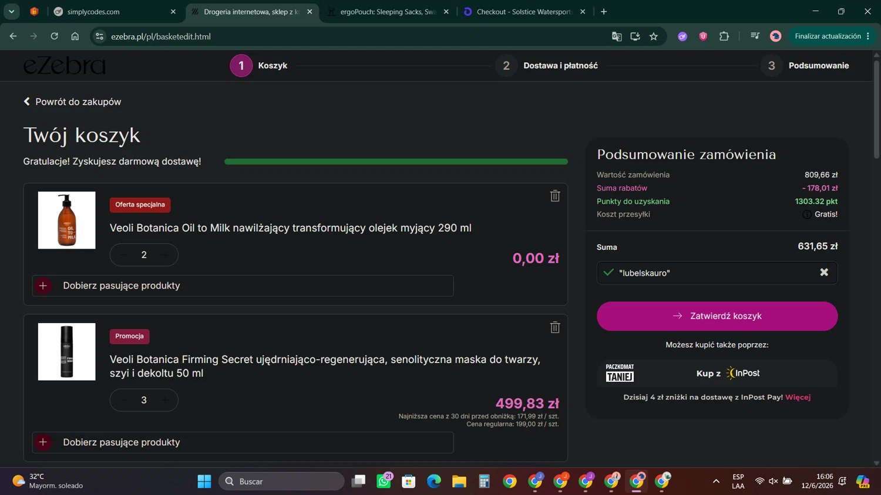Open Microsoft Store from the taskbar
881x495 pixels.
pyautogui.click(x=409, y=482)
